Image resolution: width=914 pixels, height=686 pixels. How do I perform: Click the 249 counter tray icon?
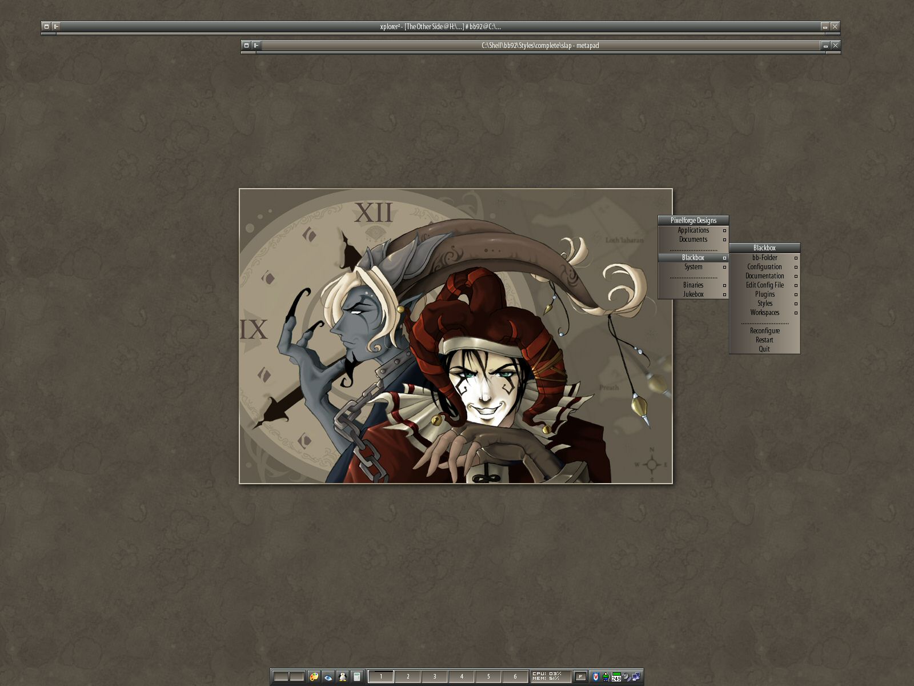616,677
